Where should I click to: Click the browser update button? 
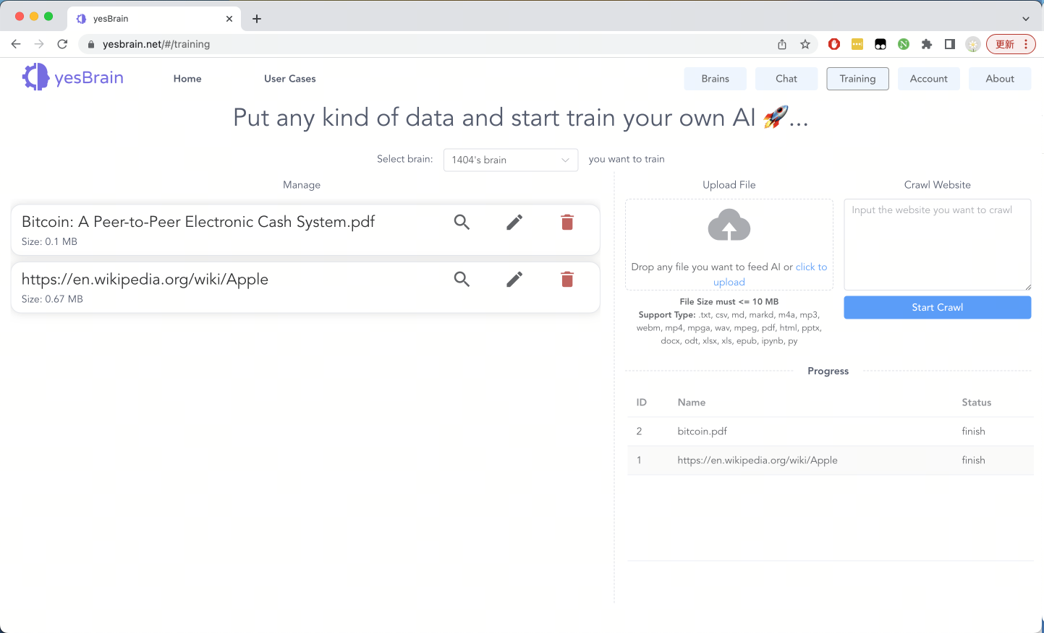tap(1011, 44)
